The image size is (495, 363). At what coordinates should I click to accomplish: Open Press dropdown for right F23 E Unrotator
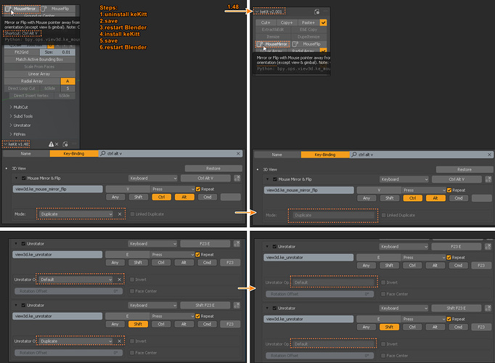coord(423,257)
